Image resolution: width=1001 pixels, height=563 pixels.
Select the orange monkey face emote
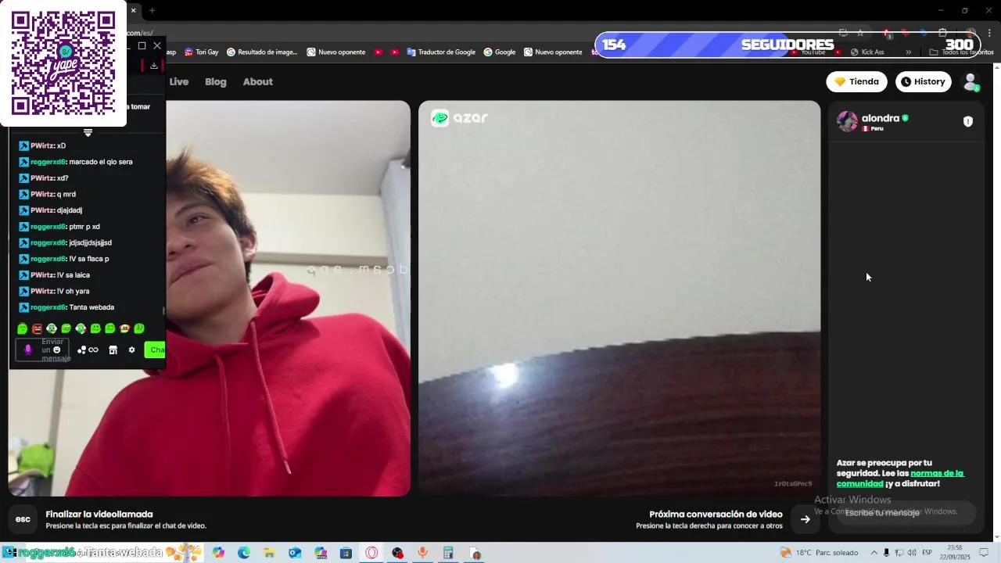[x=124, y=328]
